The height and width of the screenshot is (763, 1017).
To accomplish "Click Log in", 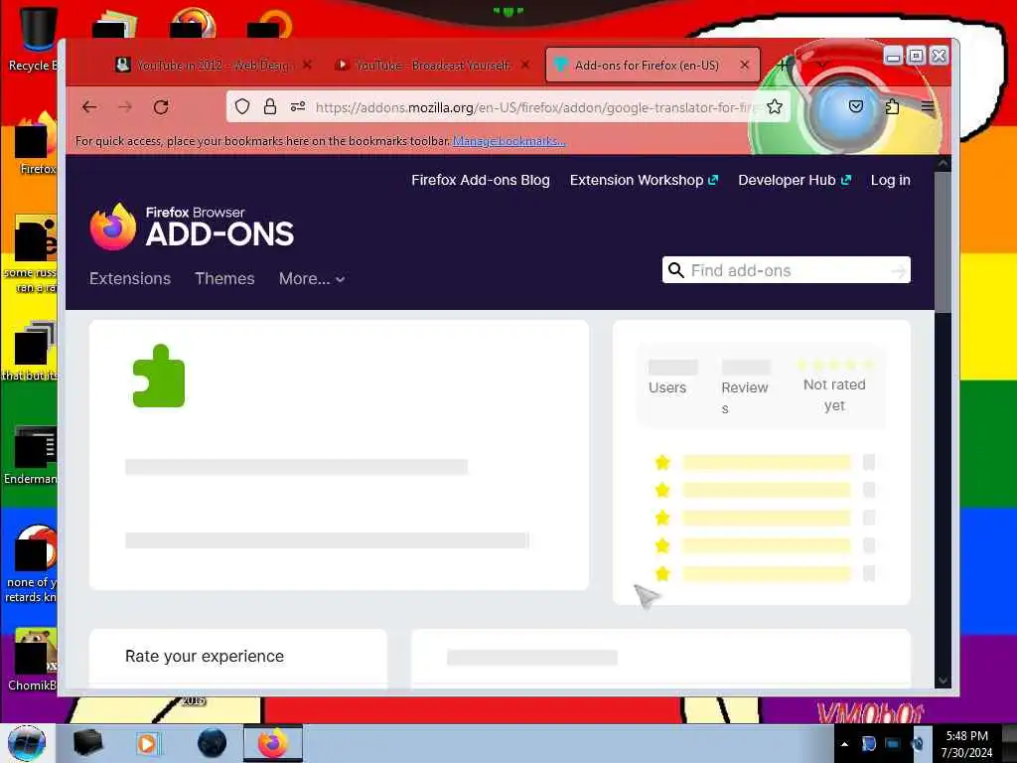I will [891, 181].
